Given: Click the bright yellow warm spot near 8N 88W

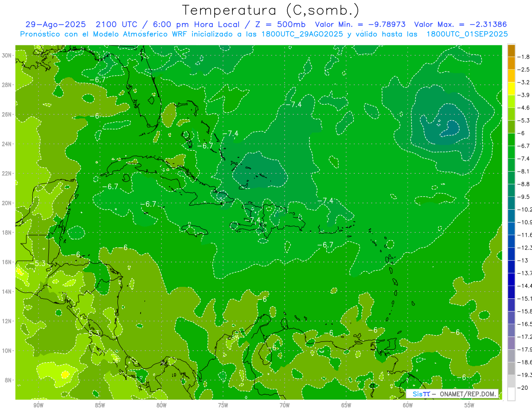Looking at the screenshot, I should point(65,375).
